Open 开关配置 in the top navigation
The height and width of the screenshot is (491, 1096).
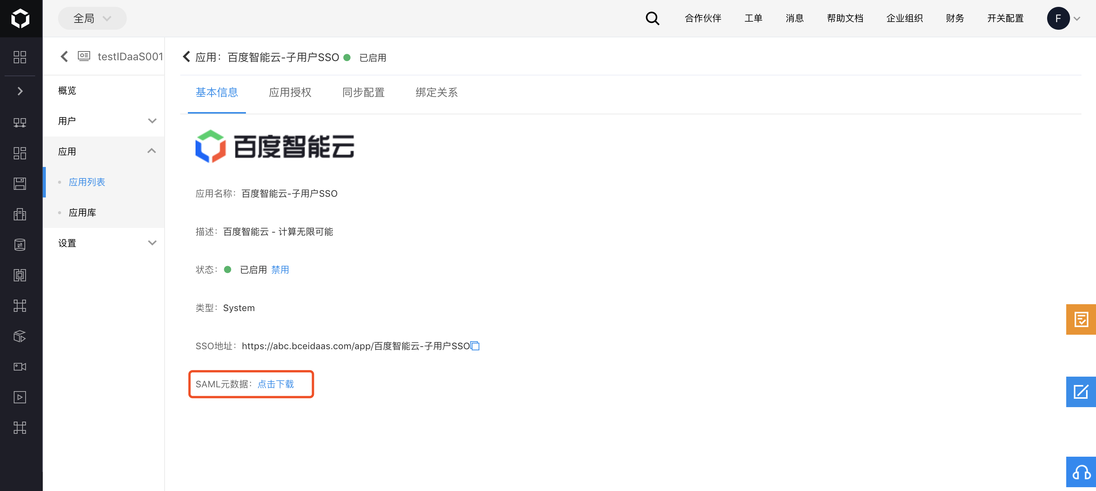(x=1005, y=18)
